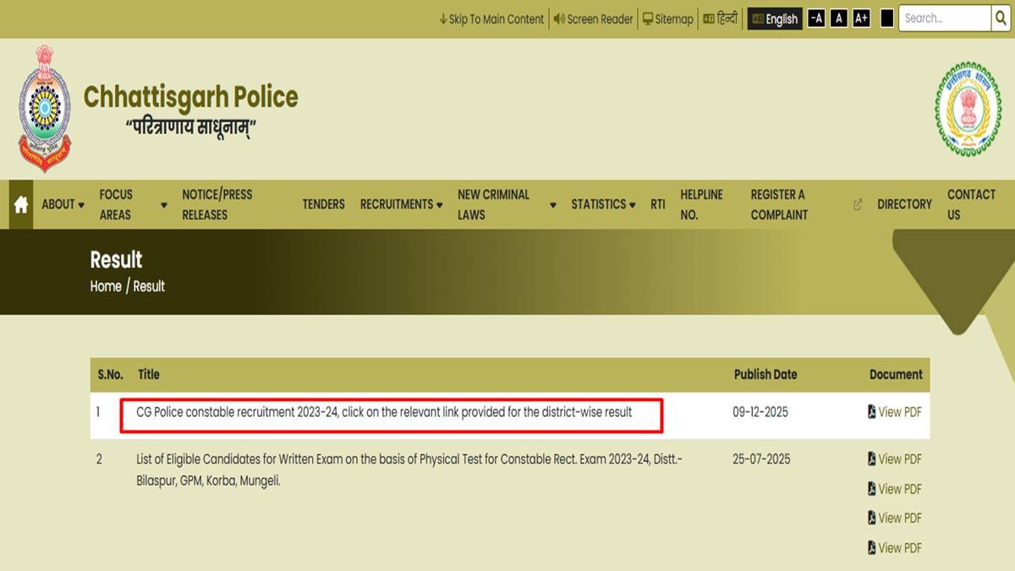Open the Tenders menu item
This screenshot has width=1015, height=571.
323,205
